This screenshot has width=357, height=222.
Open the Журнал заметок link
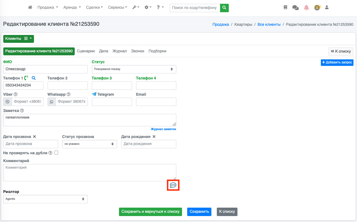[x=163, y=129]
